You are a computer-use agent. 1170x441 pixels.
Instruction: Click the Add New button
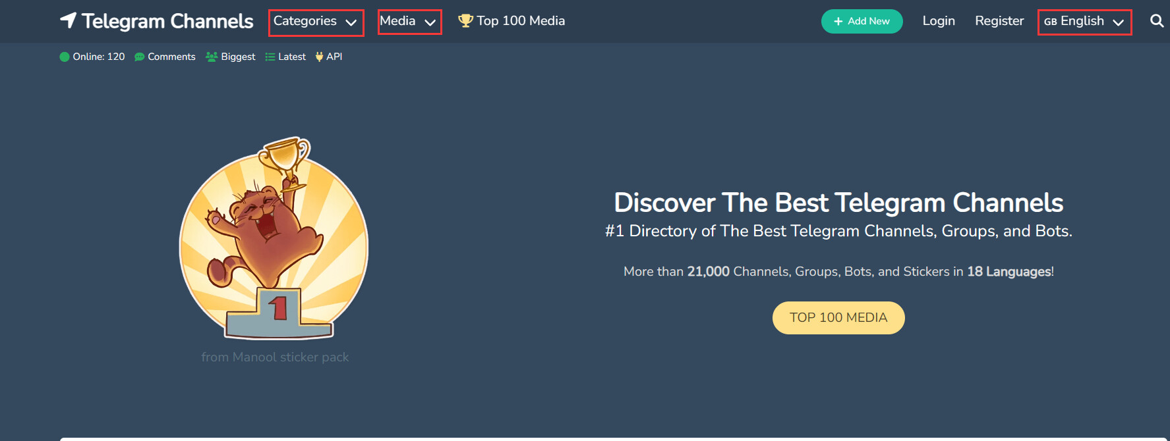click(x=862, y=22)
